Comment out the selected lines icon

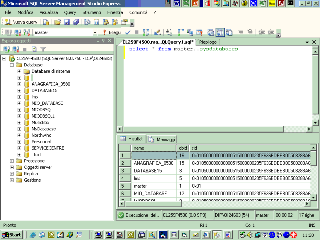point(241,32)
